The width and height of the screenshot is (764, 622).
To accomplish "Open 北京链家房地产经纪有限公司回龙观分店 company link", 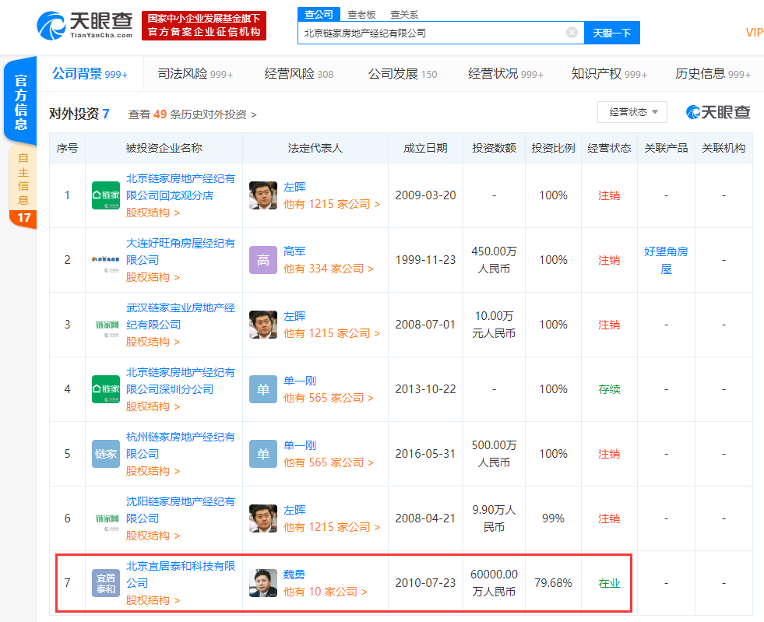I will pos(180,187).
